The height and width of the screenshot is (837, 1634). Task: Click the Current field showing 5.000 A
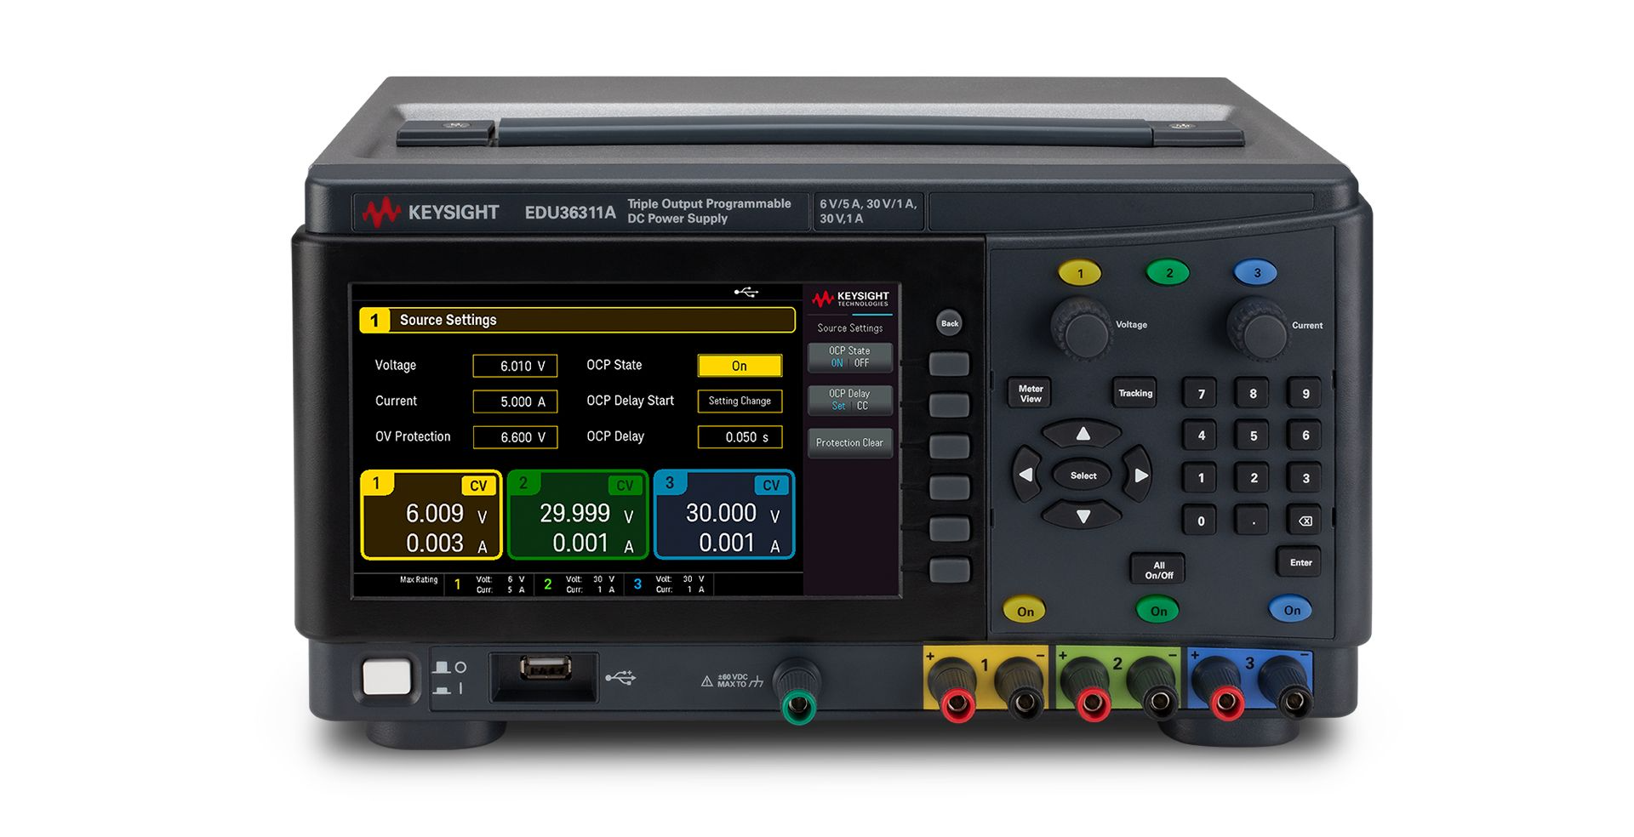tap(515, 401)
